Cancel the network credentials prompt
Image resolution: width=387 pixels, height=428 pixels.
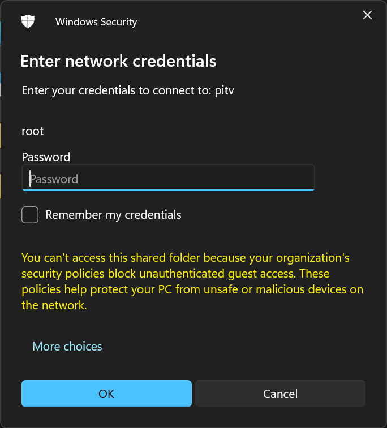pyautogui.click(x=280, y=394)
